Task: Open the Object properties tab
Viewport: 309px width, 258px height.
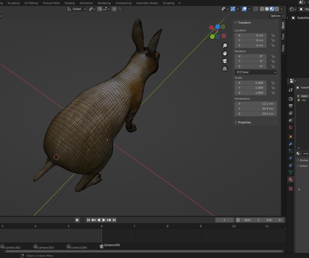Action: 290,137
